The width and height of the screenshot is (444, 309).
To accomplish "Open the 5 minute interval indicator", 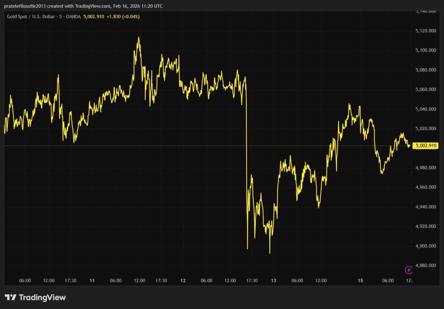I will (x=60, y=16).
